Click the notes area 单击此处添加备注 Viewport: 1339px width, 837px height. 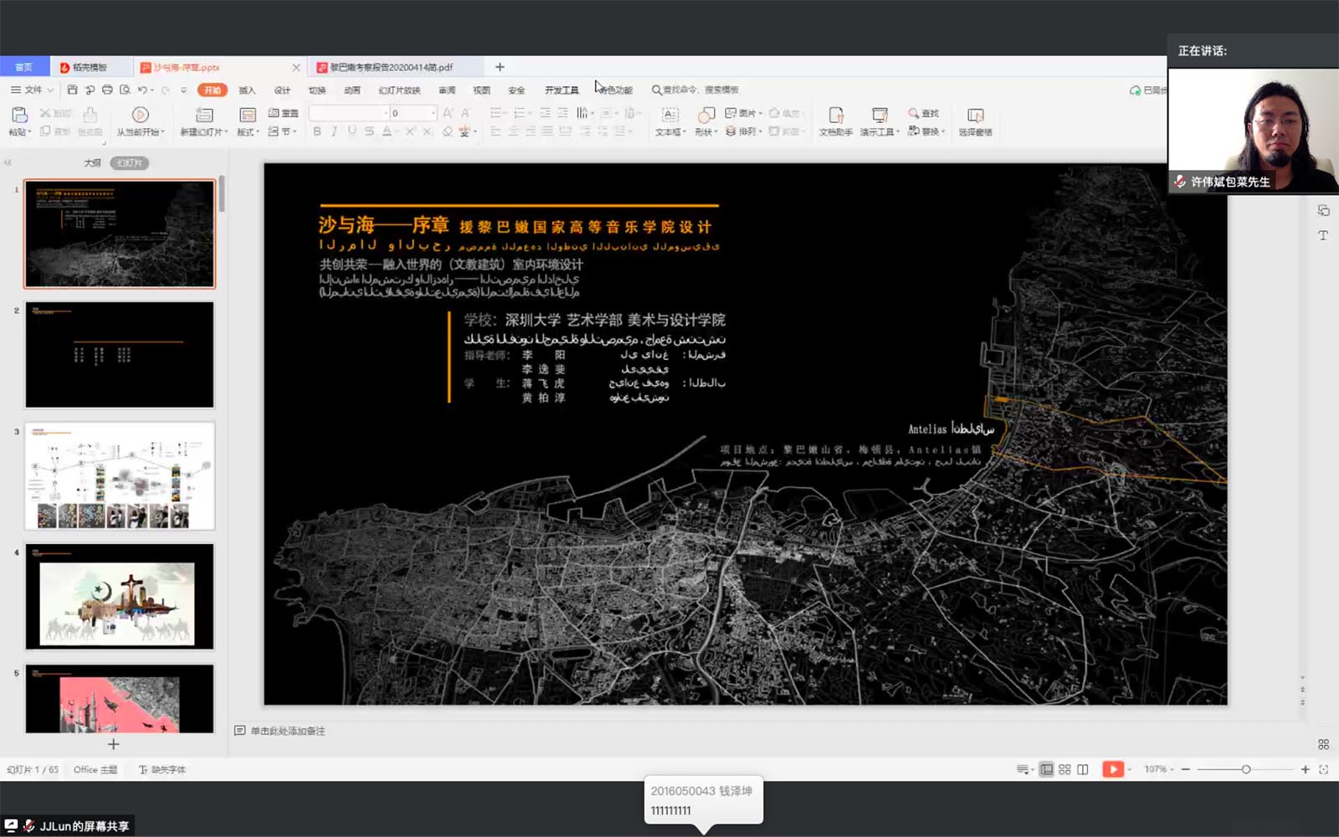click(x=287, y=731)
